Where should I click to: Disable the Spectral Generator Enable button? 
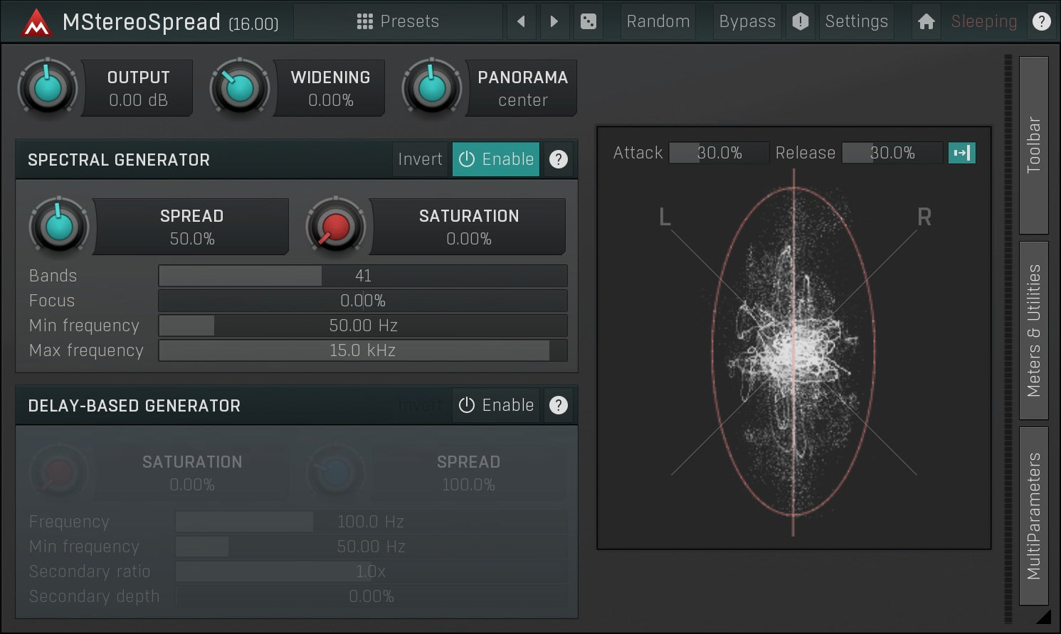[x=496, y=159]
